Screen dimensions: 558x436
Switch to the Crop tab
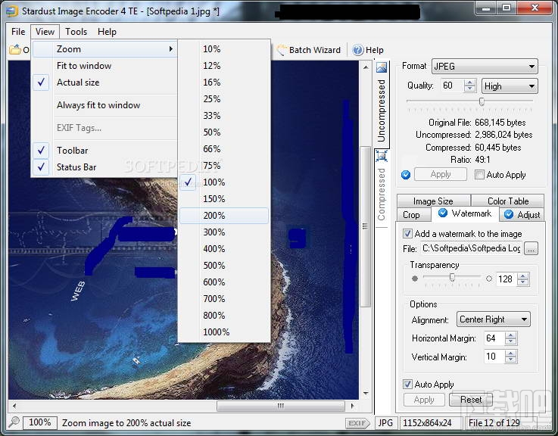pos(413,215)
